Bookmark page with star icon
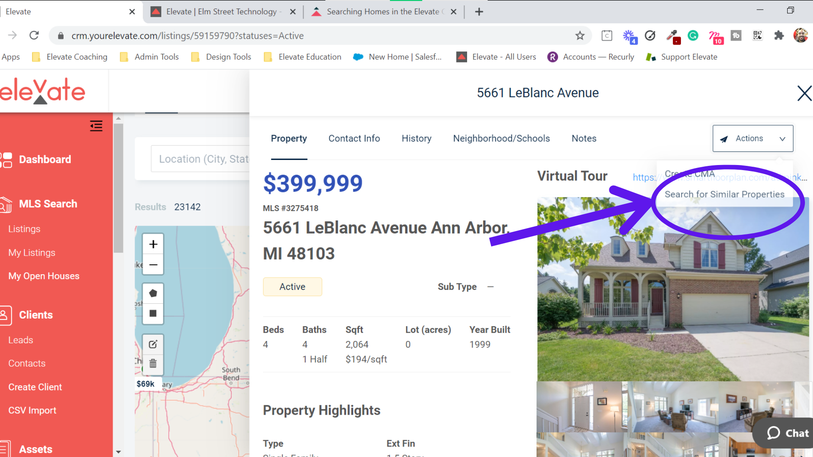Viewport: 813px width, 457px height. click(580, 36)
